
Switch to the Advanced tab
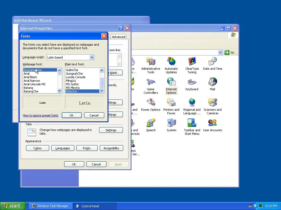(119, 37)
